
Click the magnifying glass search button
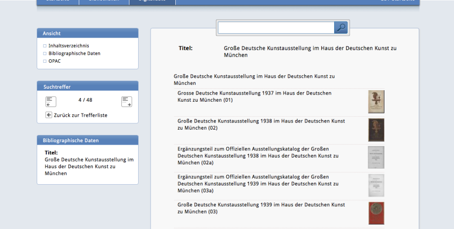coord(341,28)
